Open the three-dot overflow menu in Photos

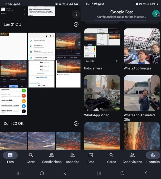click(x=76, y=14)
